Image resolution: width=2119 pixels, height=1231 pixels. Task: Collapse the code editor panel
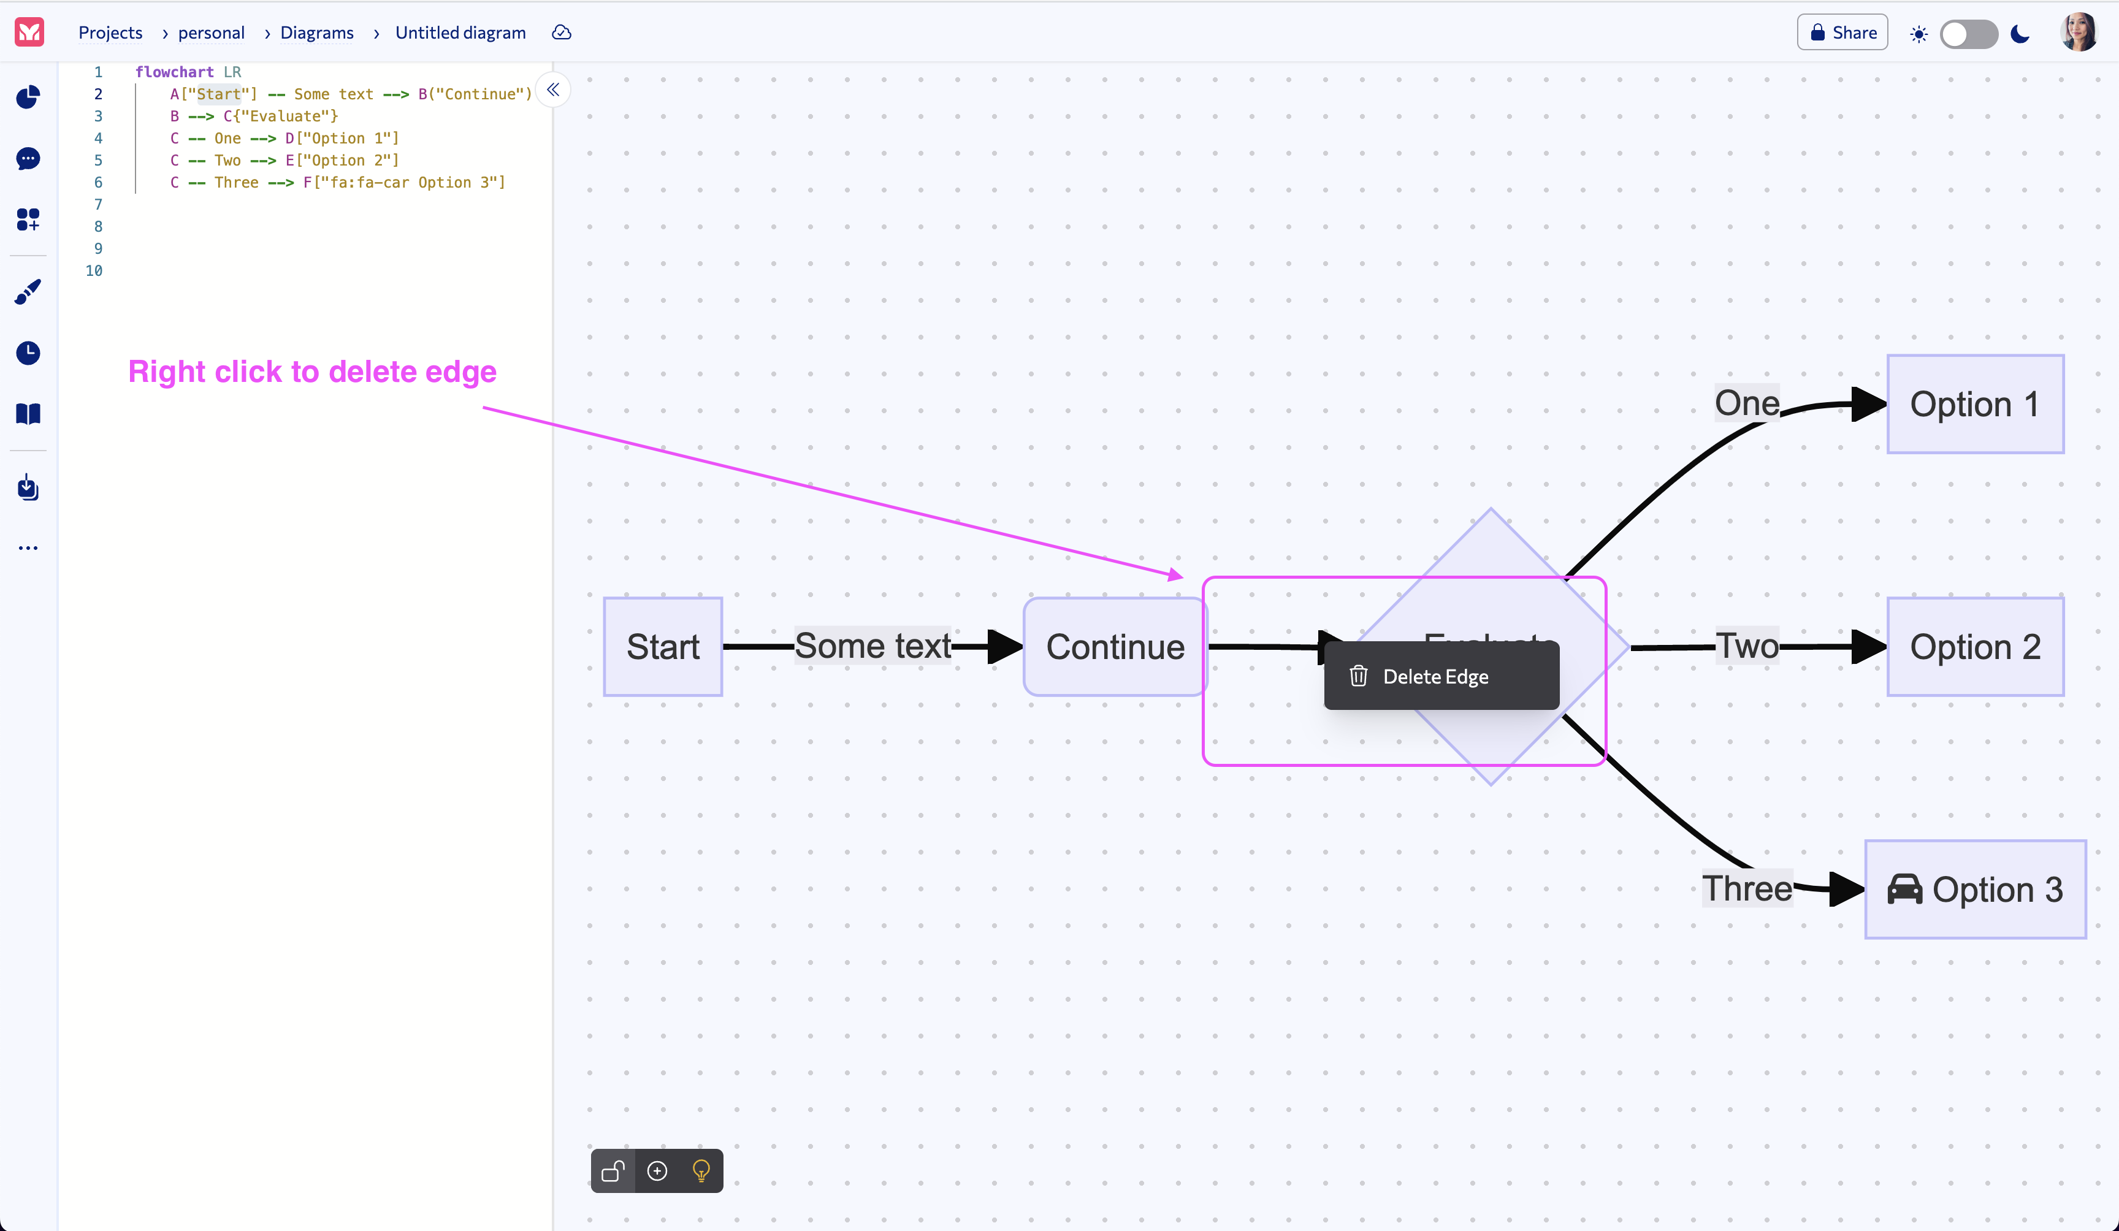[x=552, y=90]
